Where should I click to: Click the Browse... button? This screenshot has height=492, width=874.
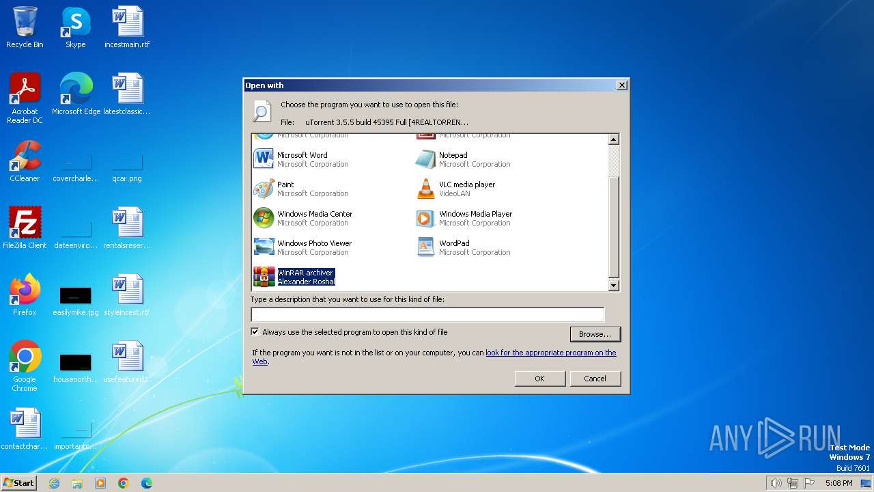click(x=595, y=334)
